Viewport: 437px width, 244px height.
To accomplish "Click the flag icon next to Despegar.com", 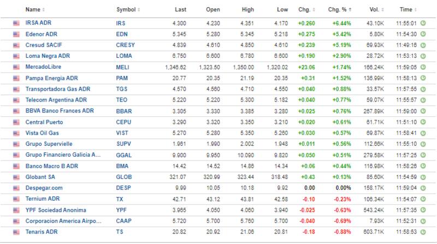I will pos(16,188).
